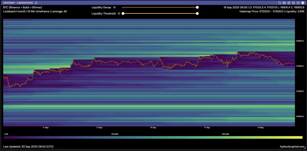Click the 115000.0 price axis label
The height and width of the screenshot is (151, 307).
pos(300,66)
